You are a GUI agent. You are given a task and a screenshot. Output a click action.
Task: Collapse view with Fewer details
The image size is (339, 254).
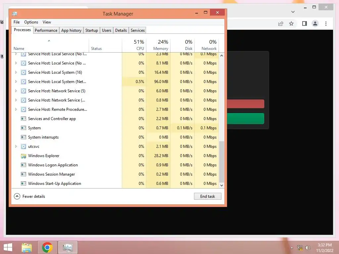pyautogui.click(x=29, y=196)
